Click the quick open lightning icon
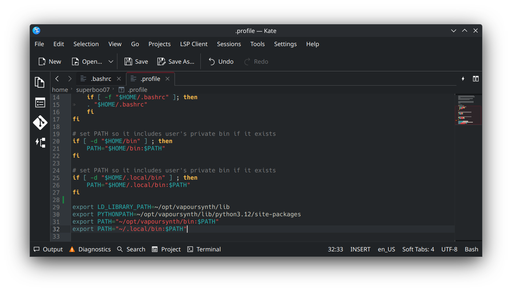 [x=463, y=79]
